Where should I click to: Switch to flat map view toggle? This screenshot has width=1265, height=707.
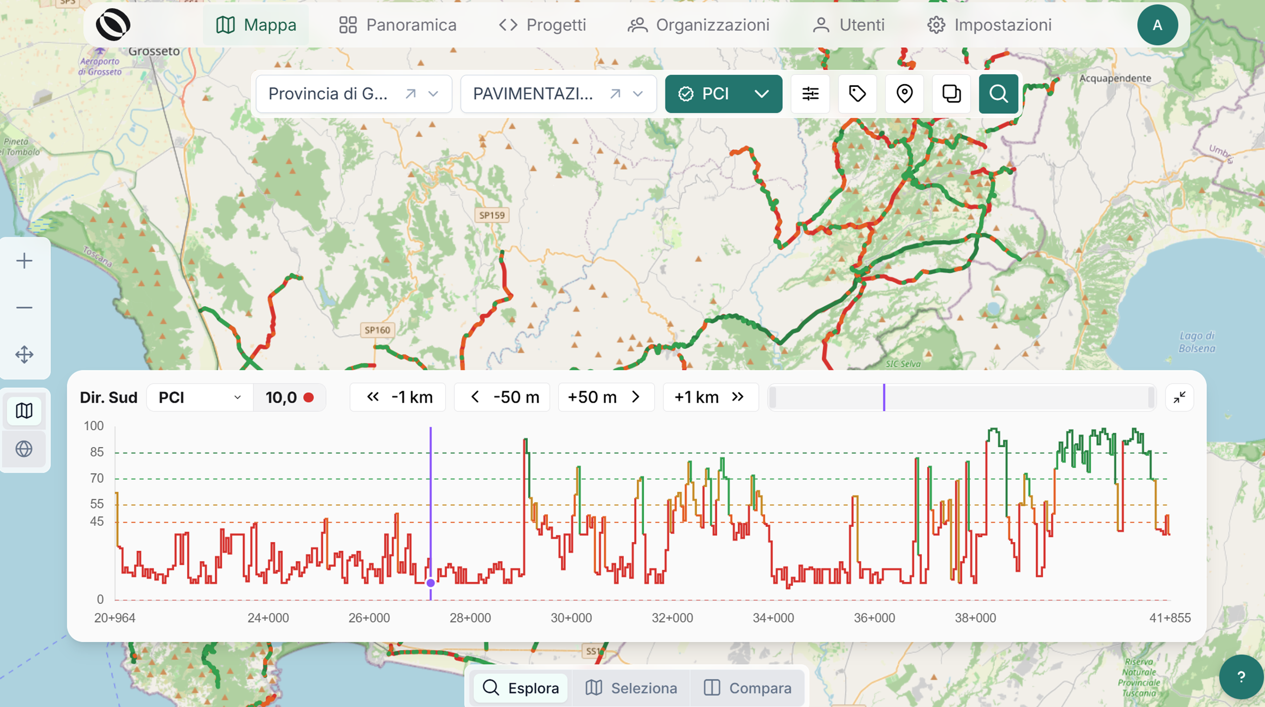[24, 411]
